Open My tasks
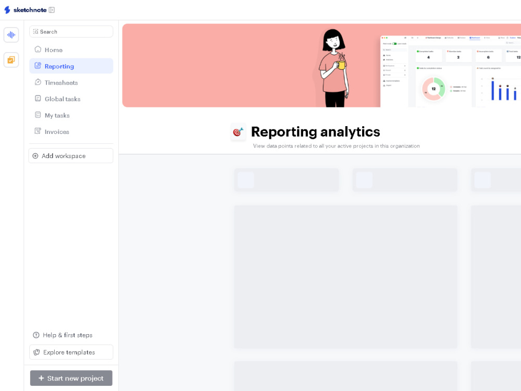Viewport: 521px width, 391px height. point(71,115)
